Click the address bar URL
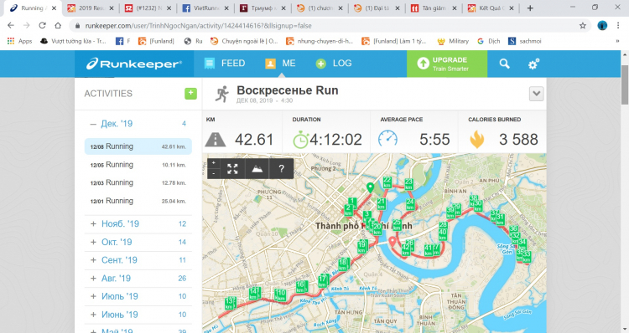629x333 pixels. [x=199, y=26]
